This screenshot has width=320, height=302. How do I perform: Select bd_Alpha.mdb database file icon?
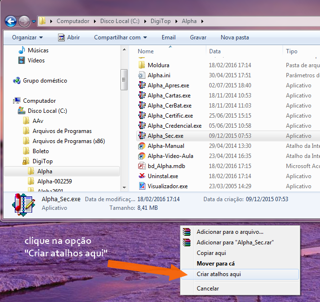[x=142, y=166]
